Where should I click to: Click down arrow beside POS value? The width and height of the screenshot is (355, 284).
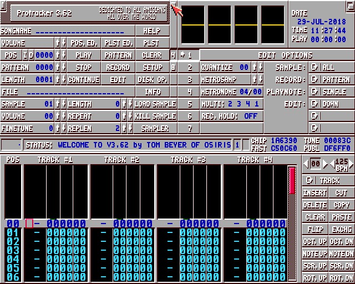(x=64, y=55)
